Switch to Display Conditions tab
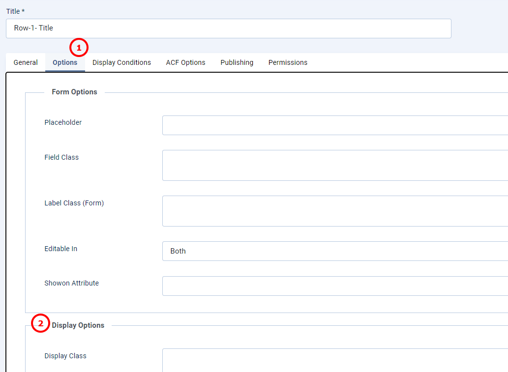The width and height of the screenshot is (508, 372). (121, 62)
